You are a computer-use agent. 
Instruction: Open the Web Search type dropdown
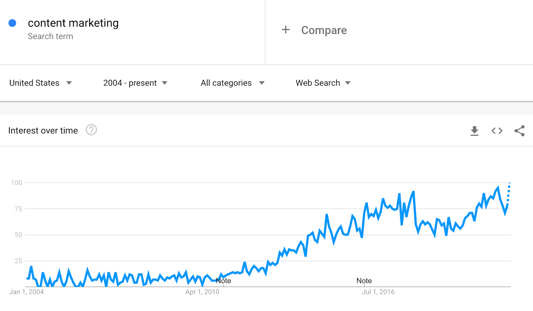pyautogui.click(x=348, y=83)
